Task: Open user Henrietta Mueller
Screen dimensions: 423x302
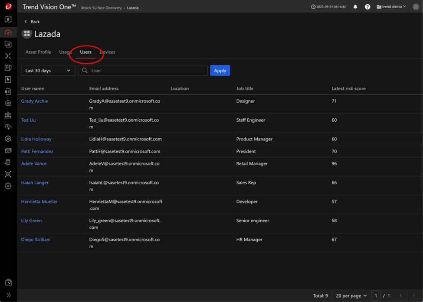Action: pyautogui.click(x=39, y=201)
